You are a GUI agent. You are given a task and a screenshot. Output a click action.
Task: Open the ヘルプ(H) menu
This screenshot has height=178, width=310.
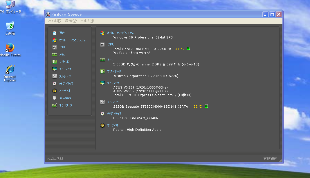click(87, 21)
